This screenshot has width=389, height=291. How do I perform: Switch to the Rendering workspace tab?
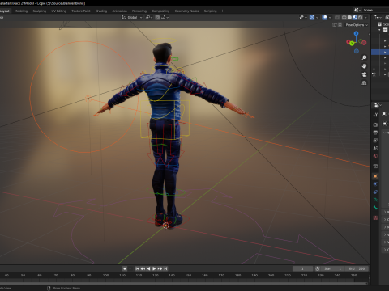(139, 11)
